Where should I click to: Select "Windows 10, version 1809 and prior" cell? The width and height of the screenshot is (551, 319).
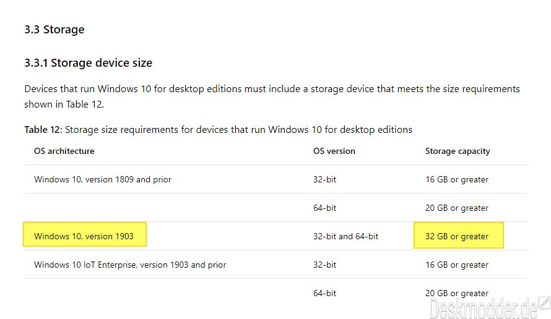coord(103,179)
